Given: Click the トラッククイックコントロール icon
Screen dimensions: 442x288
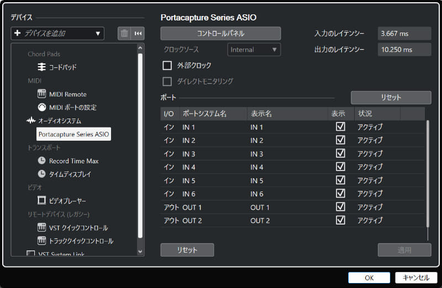Looking at the screenshot, I should (41, 241).
